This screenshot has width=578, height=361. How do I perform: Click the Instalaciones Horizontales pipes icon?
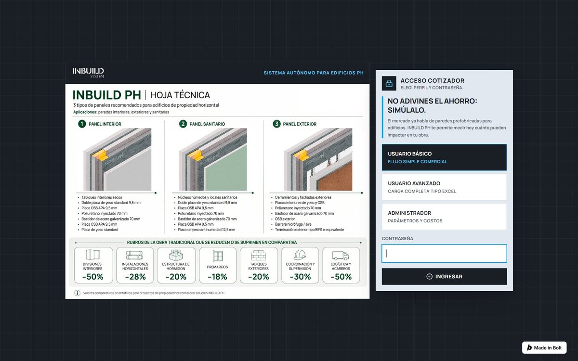[134, 255]
